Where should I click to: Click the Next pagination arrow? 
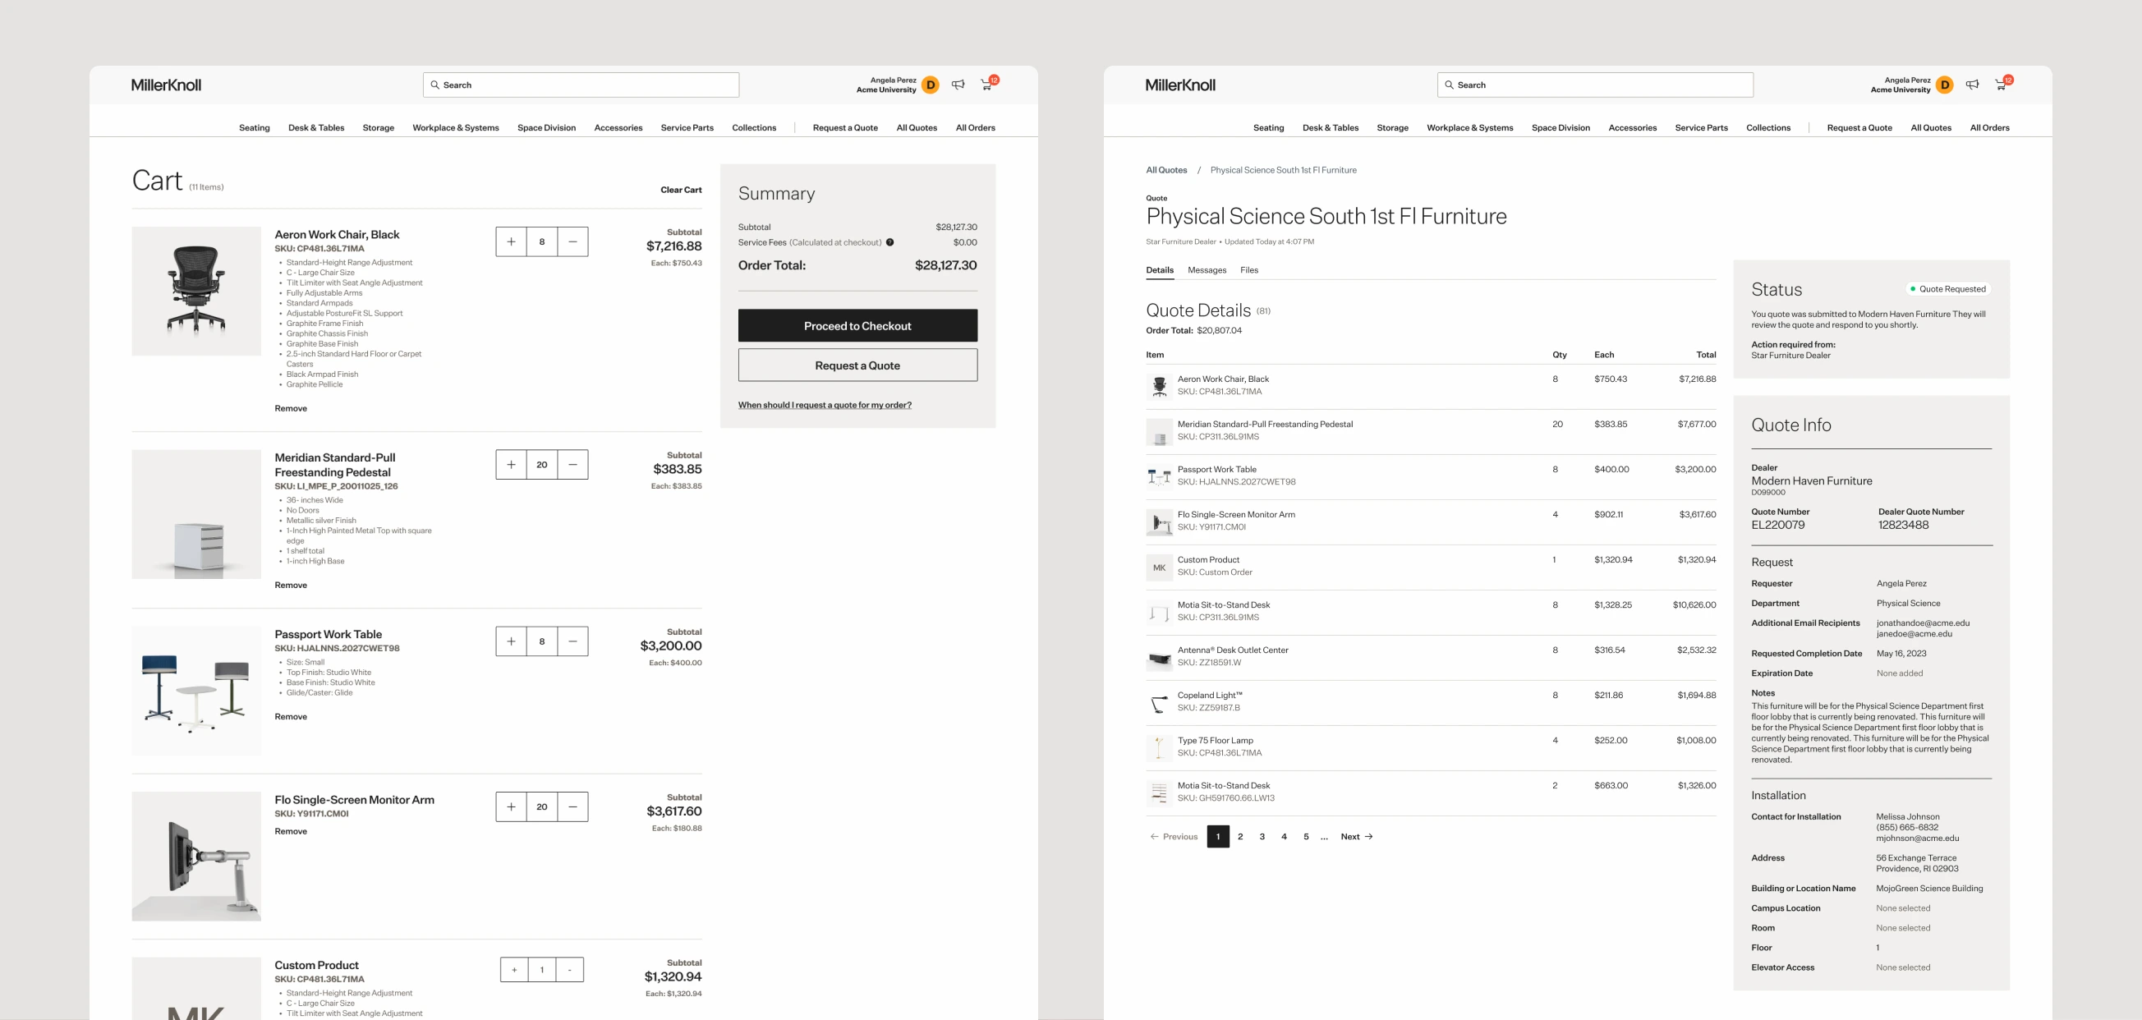[x=1356, y=836]
